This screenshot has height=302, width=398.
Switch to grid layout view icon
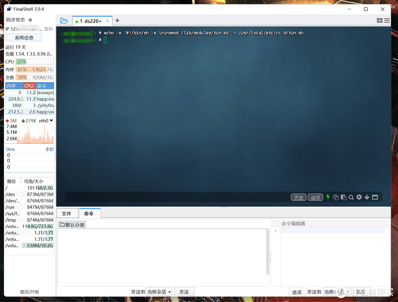[380, 21]
